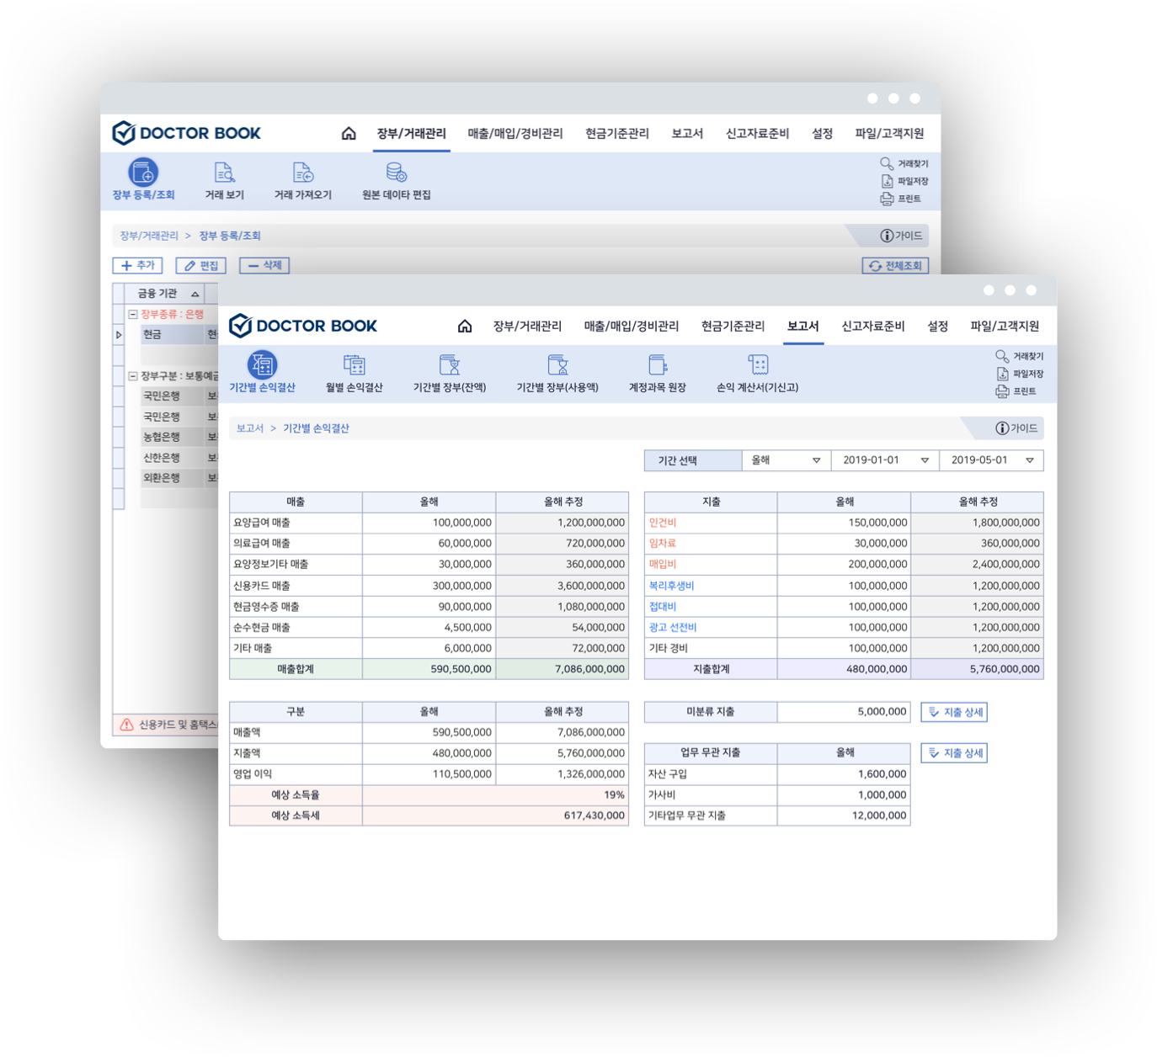Open the 계정과목 원장 icon
The width and height of the screenshot is (1157, 1057).
click(658, 365)
